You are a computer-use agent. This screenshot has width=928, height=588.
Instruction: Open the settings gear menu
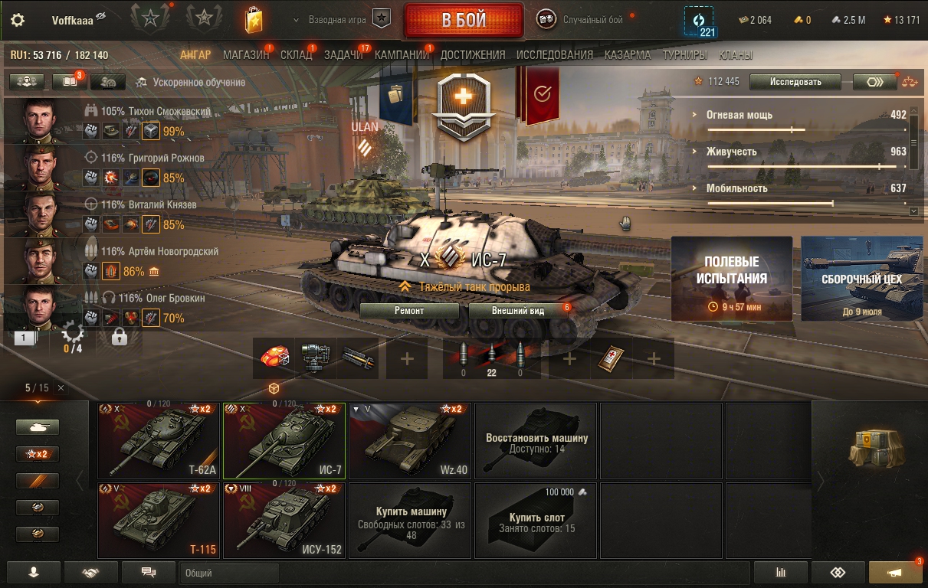pyautogui.click(x=18, y=20)
